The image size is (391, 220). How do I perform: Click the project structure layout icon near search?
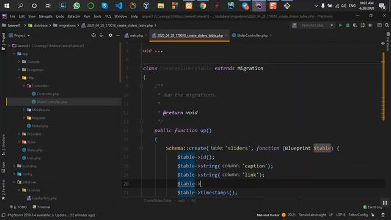click(x=379, y=25)
